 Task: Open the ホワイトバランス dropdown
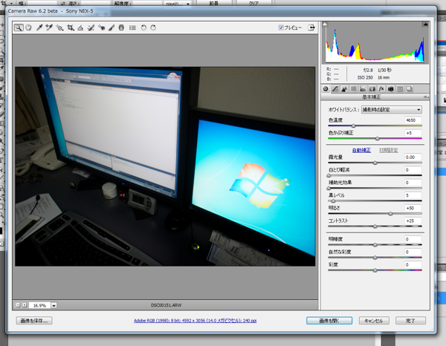[392, 110]
